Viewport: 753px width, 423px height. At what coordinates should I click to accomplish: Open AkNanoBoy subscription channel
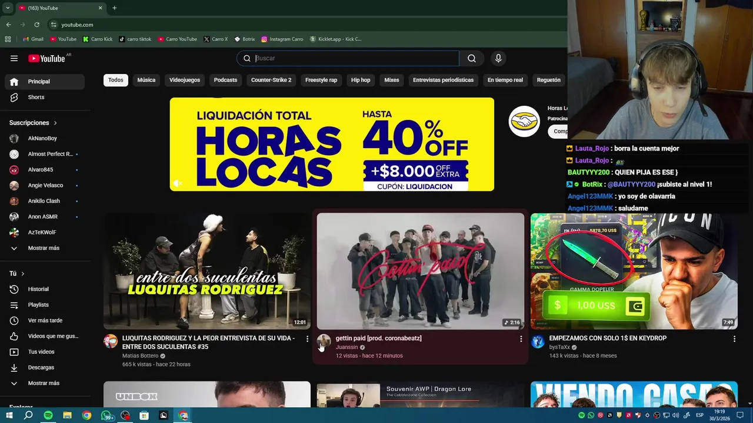[x=45, y=139]
